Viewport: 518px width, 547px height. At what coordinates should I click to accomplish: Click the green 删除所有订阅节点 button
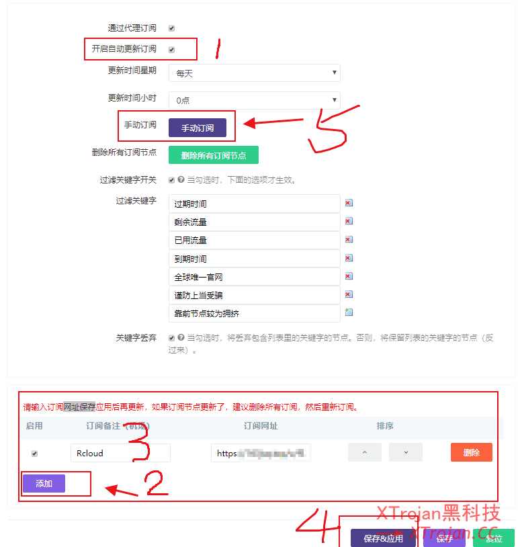pos(213,155)
